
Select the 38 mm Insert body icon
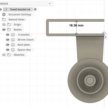(x=13, y=40)
